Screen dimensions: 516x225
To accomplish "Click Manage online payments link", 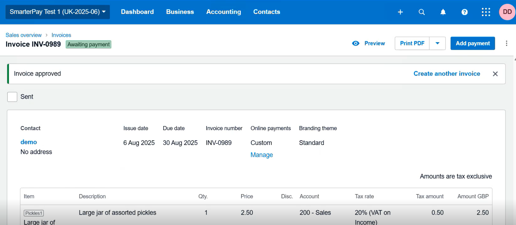I will (x=262, y=155).
